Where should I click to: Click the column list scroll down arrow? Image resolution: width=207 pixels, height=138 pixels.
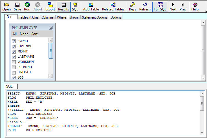tap(51, 76)
